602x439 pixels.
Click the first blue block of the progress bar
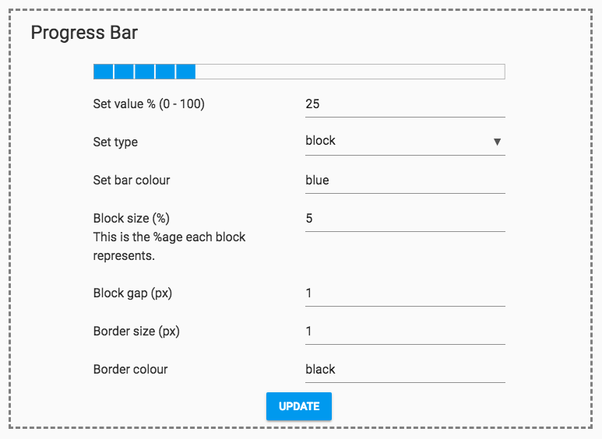click(104, 72)
